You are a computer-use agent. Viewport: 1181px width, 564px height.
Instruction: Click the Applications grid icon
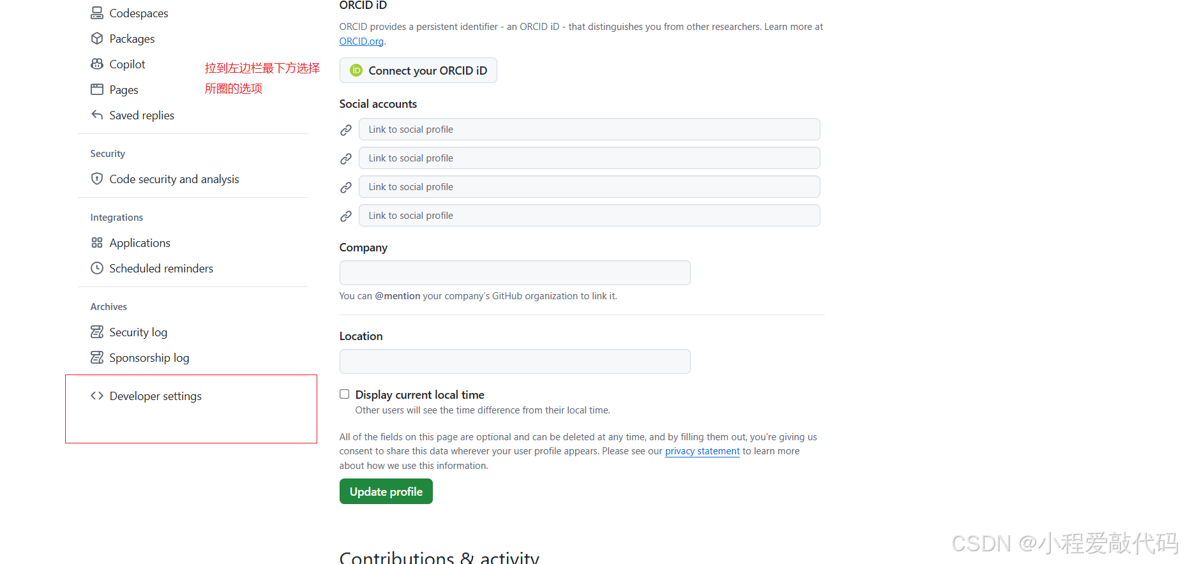click(x=97, y=242)
